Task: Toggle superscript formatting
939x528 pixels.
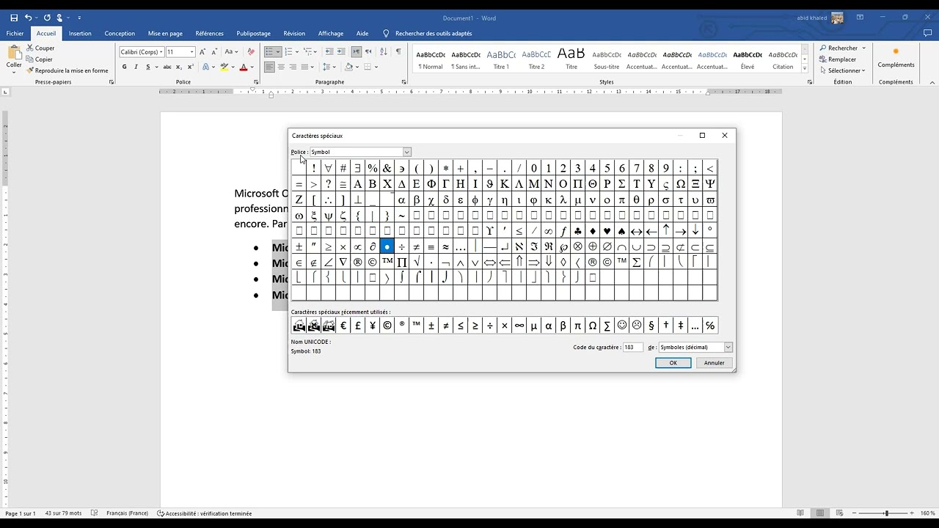Action: (x=191, y=67)
